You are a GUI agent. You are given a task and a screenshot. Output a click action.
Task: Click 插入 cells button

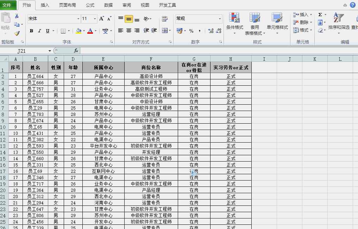(302, 15)
